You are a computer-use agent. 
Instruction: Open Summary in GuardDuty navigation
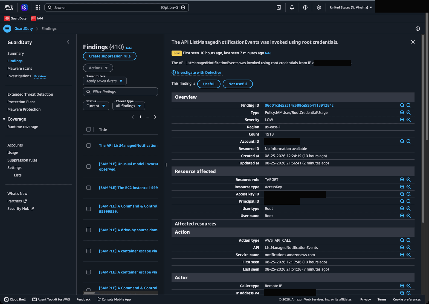pos(16,53)
